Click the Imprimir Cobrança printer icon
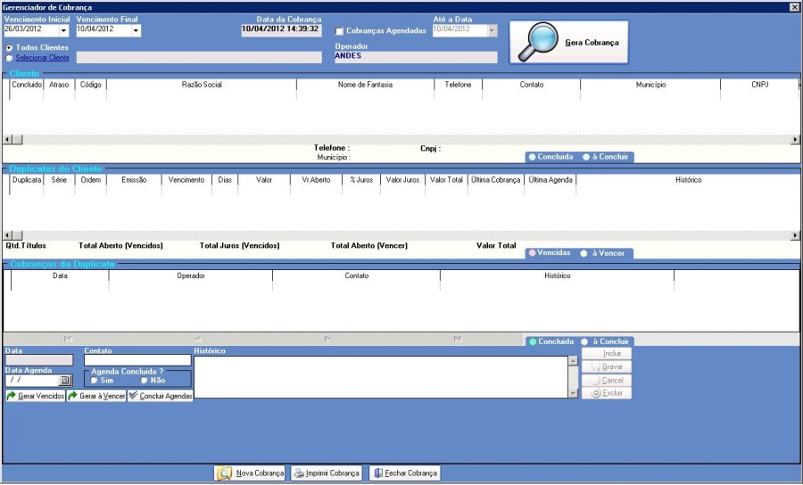The width and height of the screenshot is (803, 485). tap(299, 473)
